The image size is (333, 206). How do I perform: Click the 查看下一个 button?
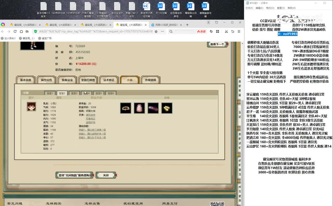217,44
